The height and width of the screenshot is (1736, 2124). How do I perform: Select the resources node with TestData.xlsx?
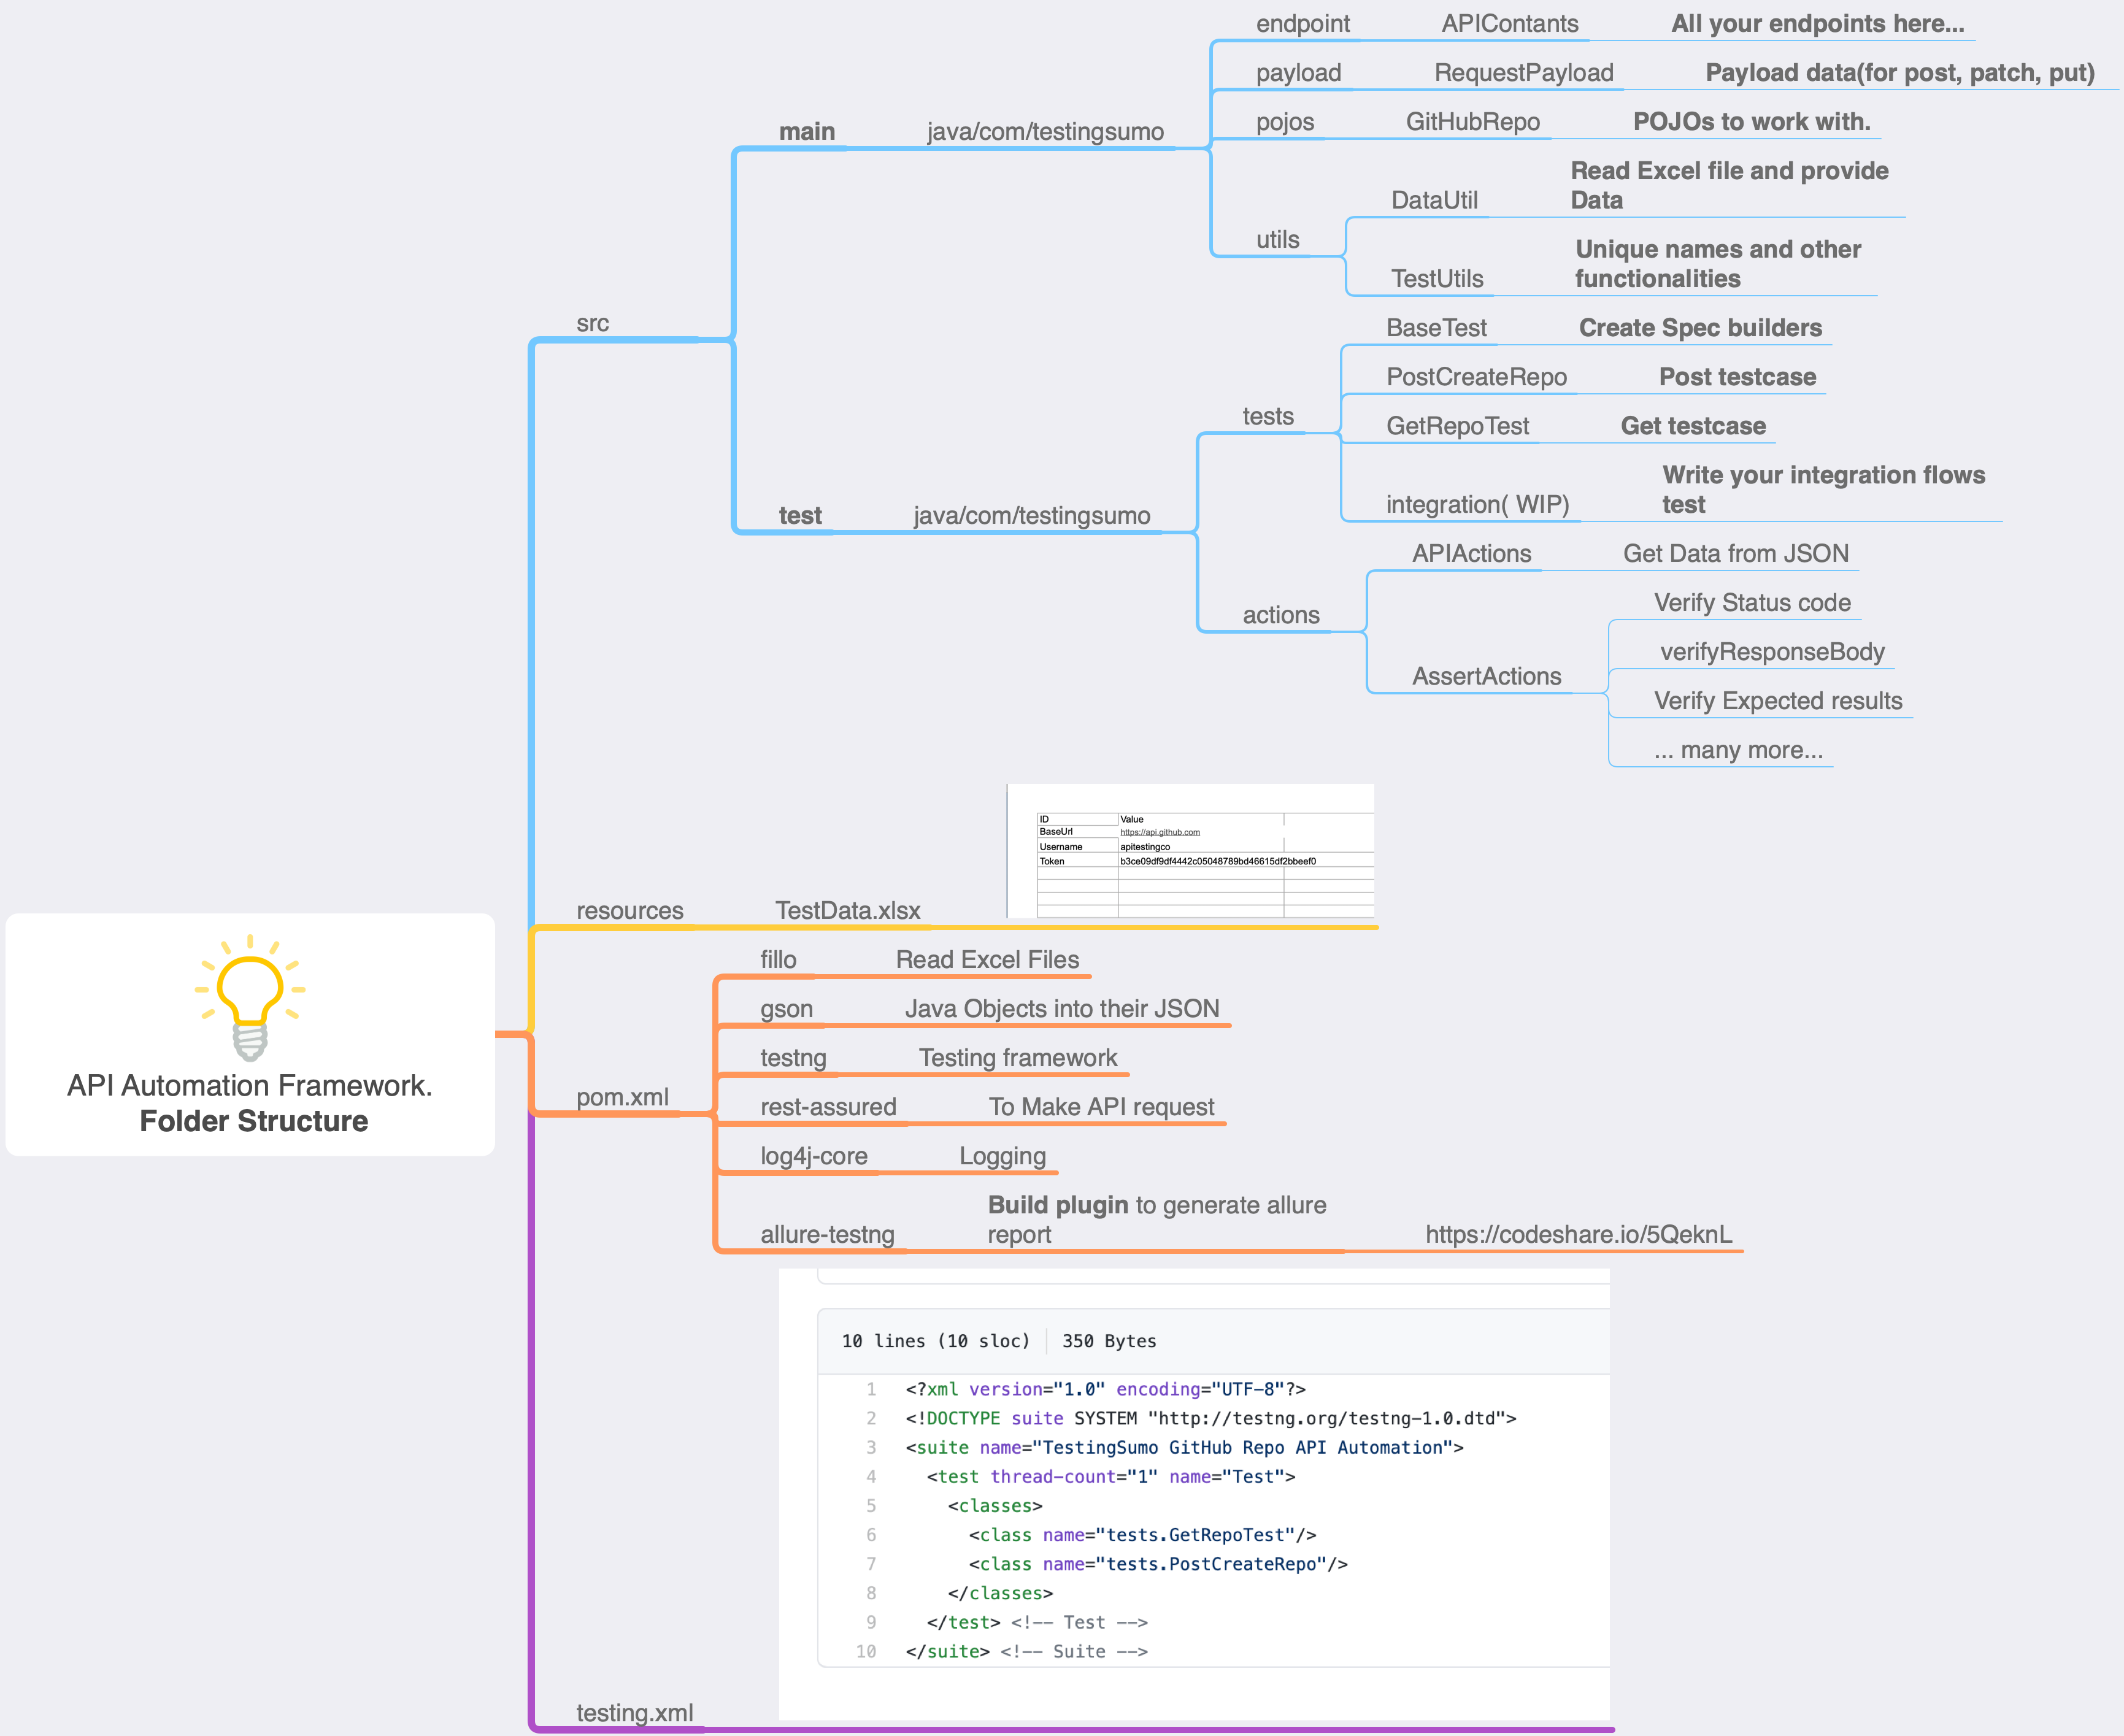tap(629, 910)
